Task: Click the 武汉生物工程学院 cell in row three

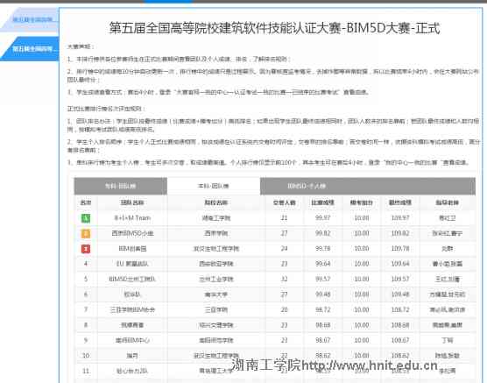Action: tap(216, 248)
